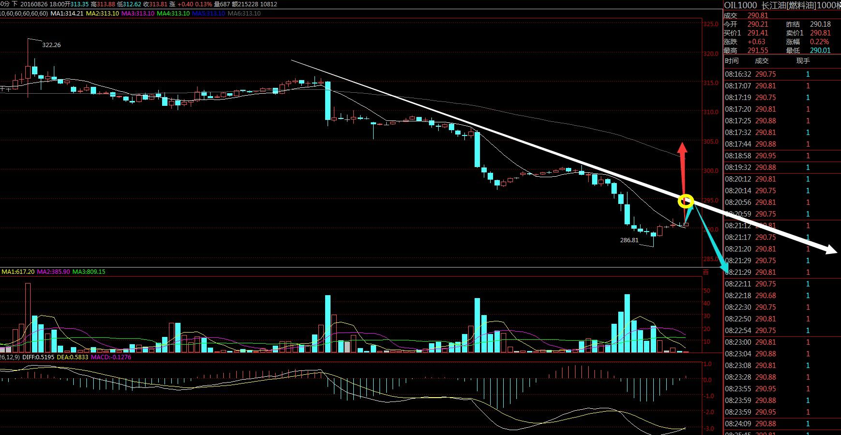Pick the 08:22:18 trade at 290.68

pos(782,296)
